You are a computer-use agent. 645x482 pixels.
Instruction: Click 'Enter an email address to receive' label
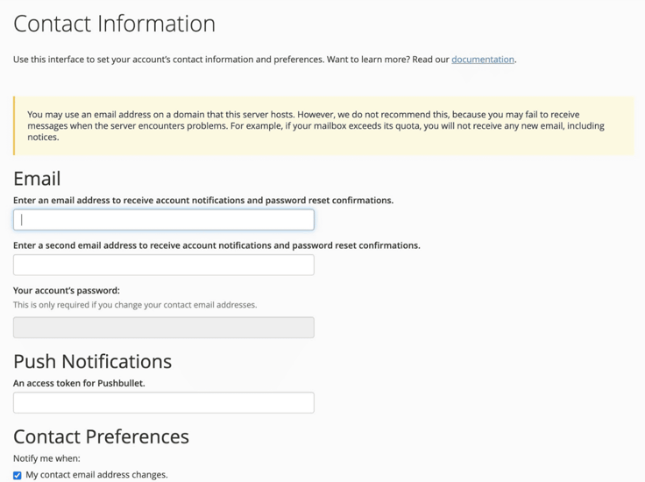click(203, 201)
